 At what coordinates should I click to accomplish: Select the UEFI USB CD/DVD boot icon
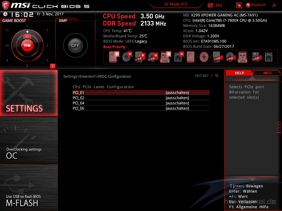(x=153, y=57)
